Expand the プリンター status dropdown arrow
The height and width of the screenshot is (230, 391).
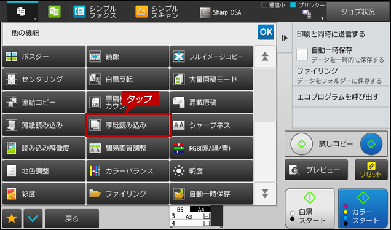tap(322, 18)
